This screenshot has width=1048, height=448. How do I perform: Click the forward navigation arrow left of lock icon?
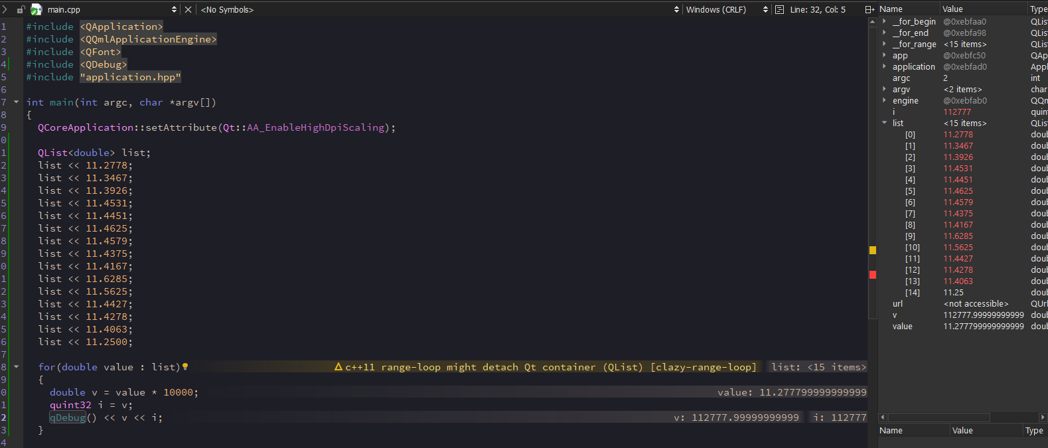(5, 9)
